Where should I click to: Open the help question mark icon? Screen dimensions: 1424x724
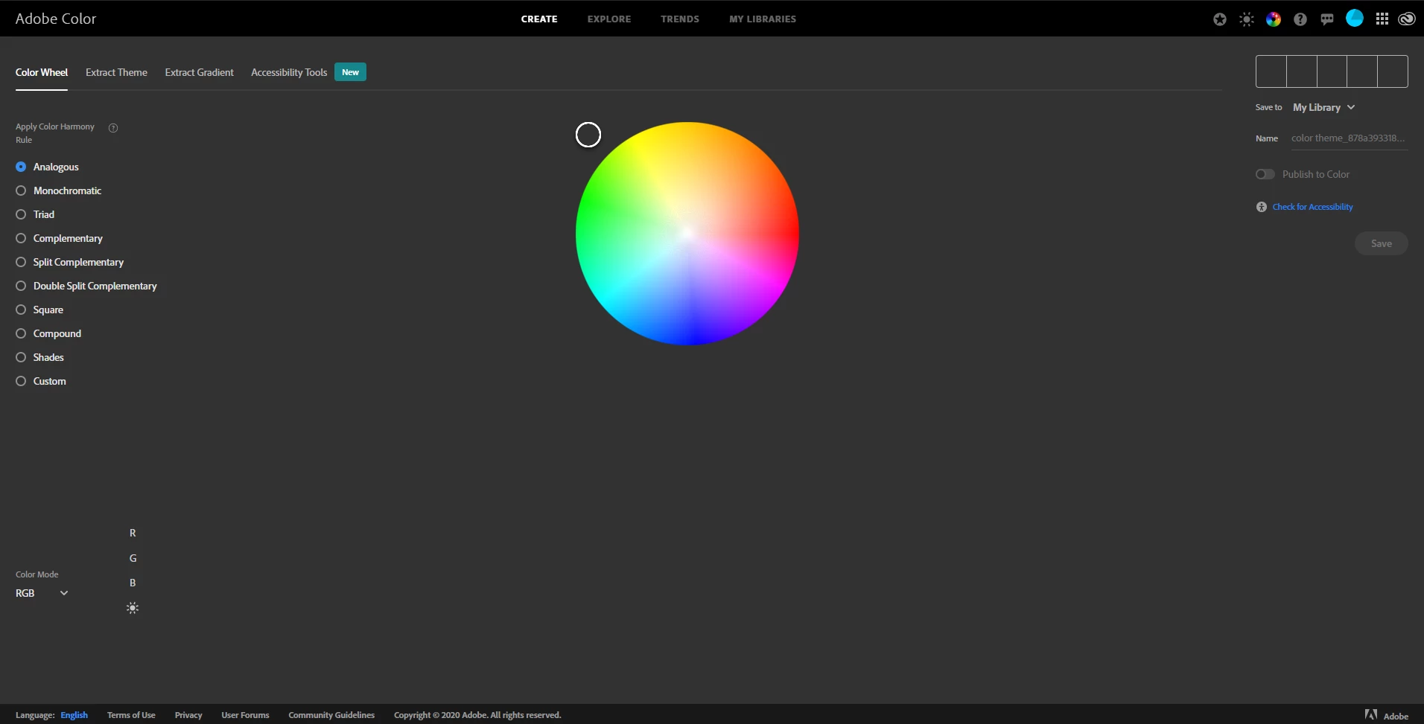click(x=1300, y=19)
